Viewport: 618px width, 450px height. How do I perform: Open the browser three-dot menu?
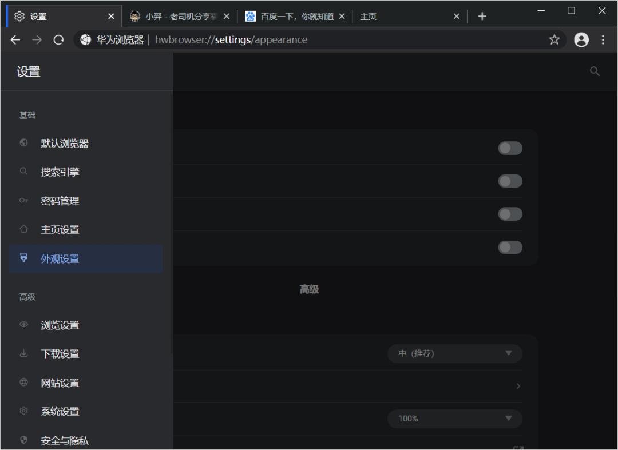coord(603,40)
